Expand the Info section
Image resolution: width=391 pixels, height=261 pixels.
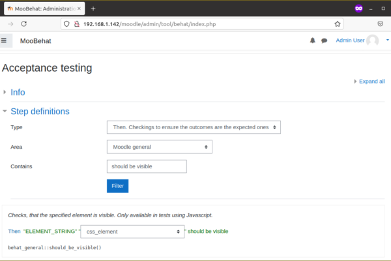18,93
